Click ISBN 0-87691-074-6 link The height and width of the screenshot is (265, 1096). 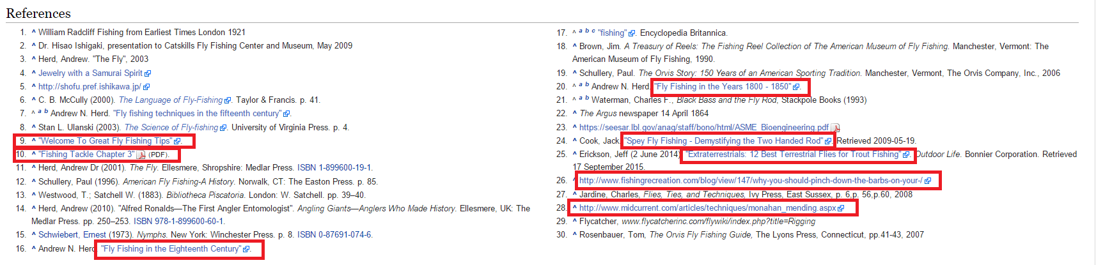tap(334, 235)
